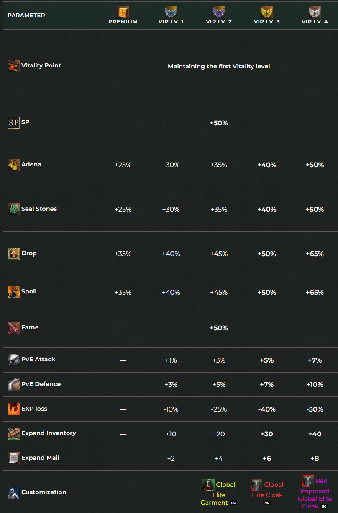
Task: Click the Vitality Point chest icon
Action: coord(13,66)
